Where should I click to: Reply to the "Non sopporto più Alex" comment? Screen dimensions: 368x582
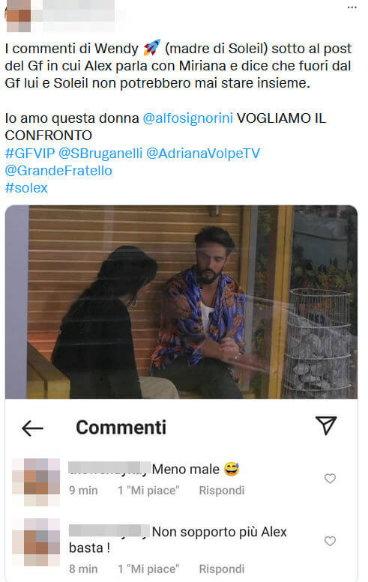[222, 569]
